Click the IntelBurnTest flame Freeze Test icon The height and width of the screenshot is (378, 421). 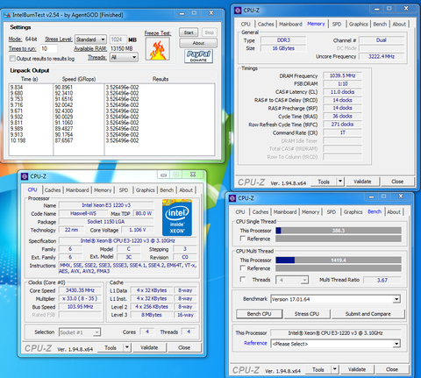(158, 49)
